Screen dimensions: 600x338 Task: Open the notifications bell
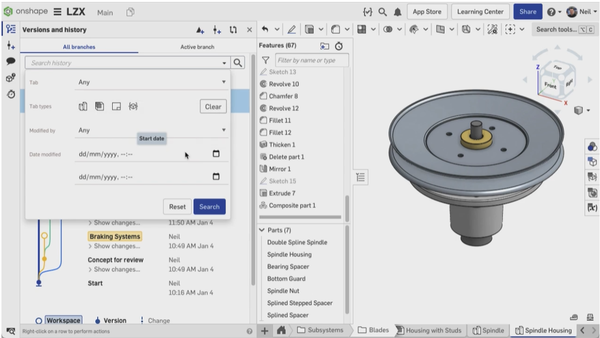click(397, 12)
